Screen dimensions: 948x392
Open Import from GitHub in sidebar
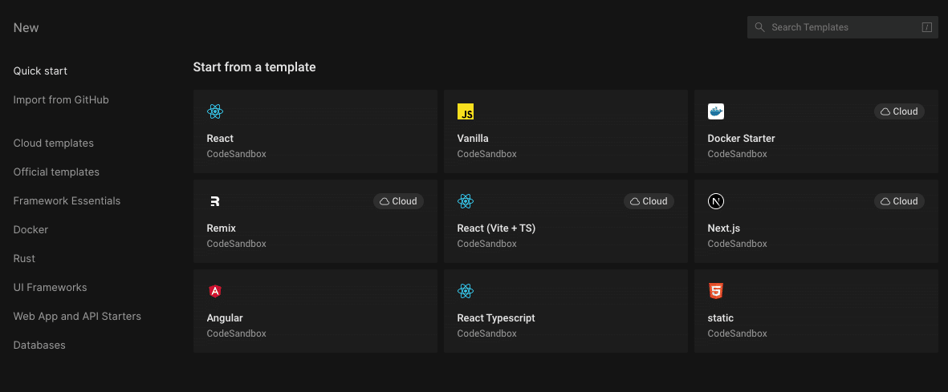(x=61, y=100)
